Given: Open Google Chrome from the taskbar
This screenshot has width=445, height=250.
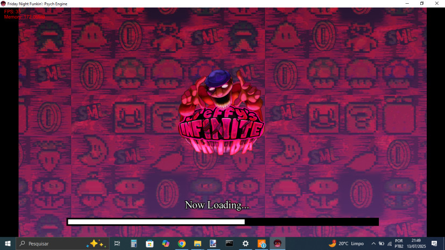Looking at the screenshot, I should tap(182, 244).
